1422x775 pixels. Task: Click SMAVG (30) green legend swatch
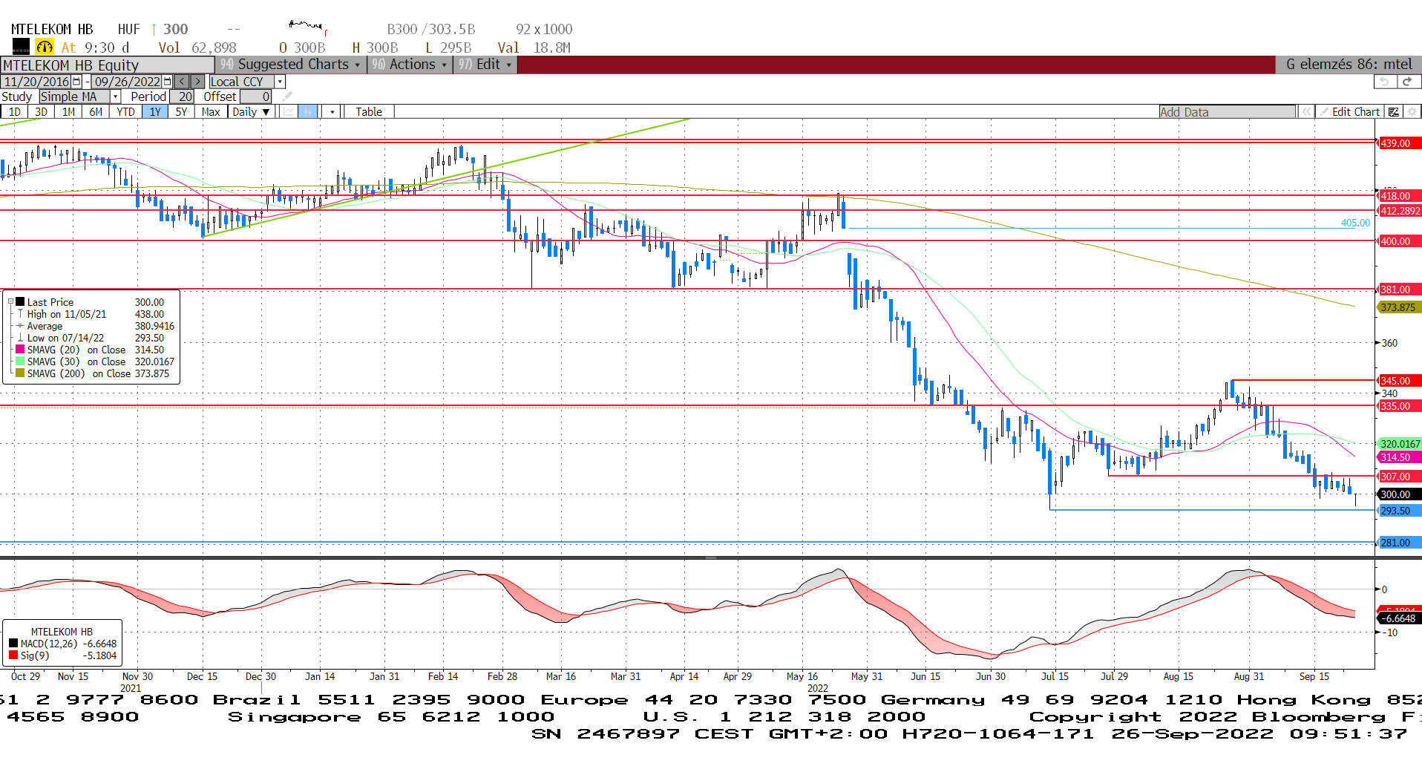pyautogui.click(x=20, y=362)
